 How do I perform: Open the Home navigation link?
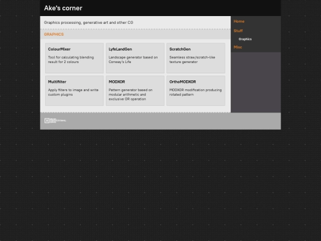coord(239,21)
